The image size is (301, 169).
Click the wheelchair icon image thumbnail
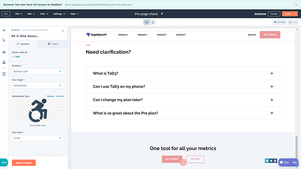pos(38,110)
